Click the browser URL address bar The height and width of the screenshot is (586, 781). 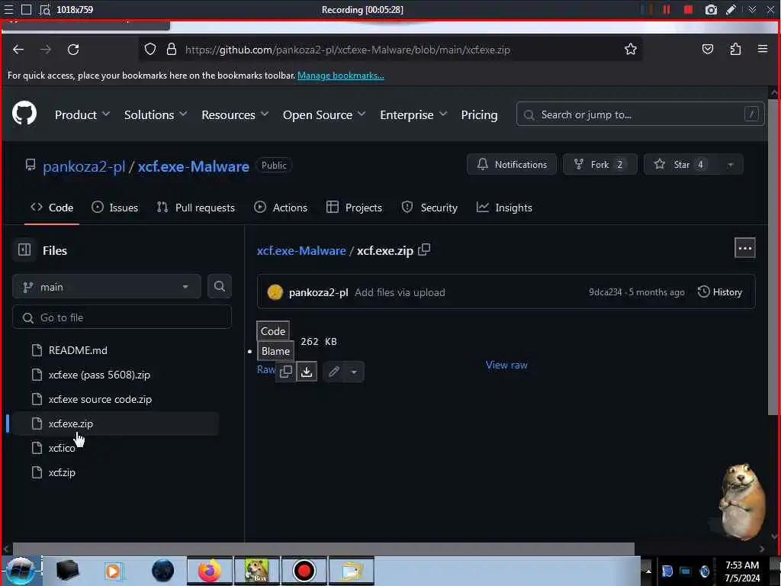390,50
